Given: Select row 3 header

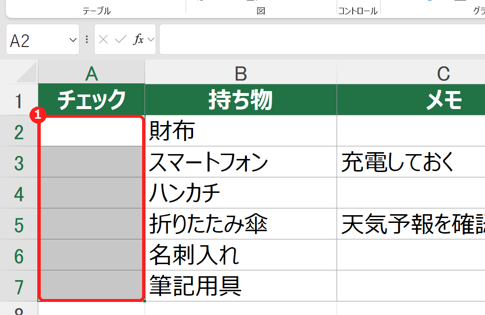Looking at the screenshot, I should click(19, 162).
